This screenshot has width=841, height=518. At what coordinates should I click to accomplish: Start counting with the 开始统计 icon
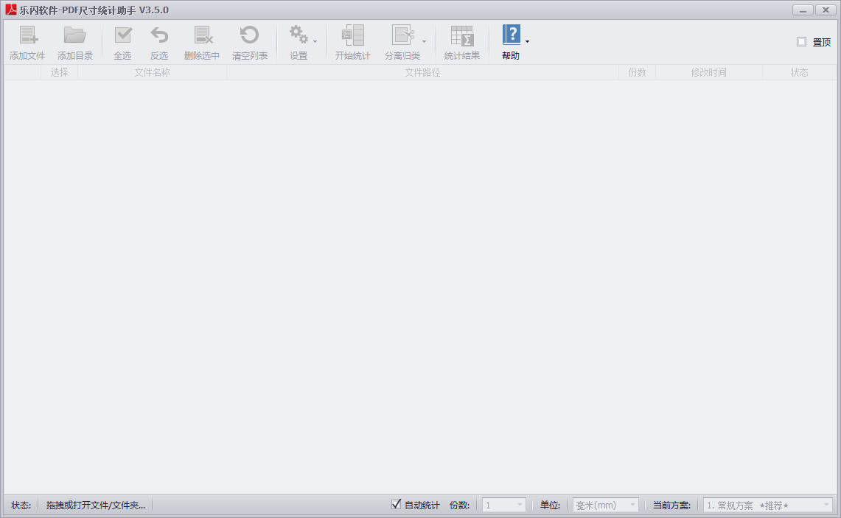[x=352, y=35]
